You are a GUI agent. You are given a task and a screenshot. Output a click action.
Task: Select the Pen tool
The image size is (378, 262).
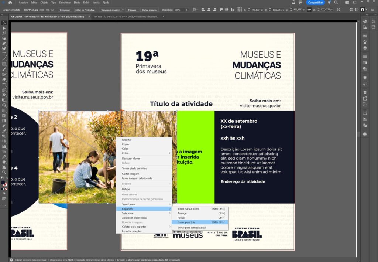tap(4, 44)
